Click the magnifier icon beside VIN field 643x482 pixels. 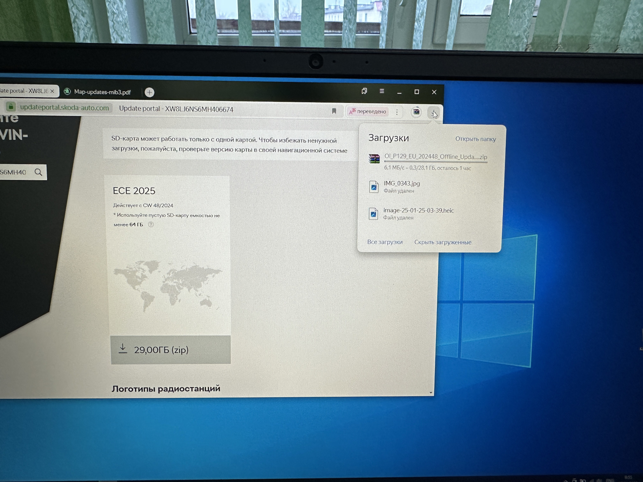pos(39,172)
